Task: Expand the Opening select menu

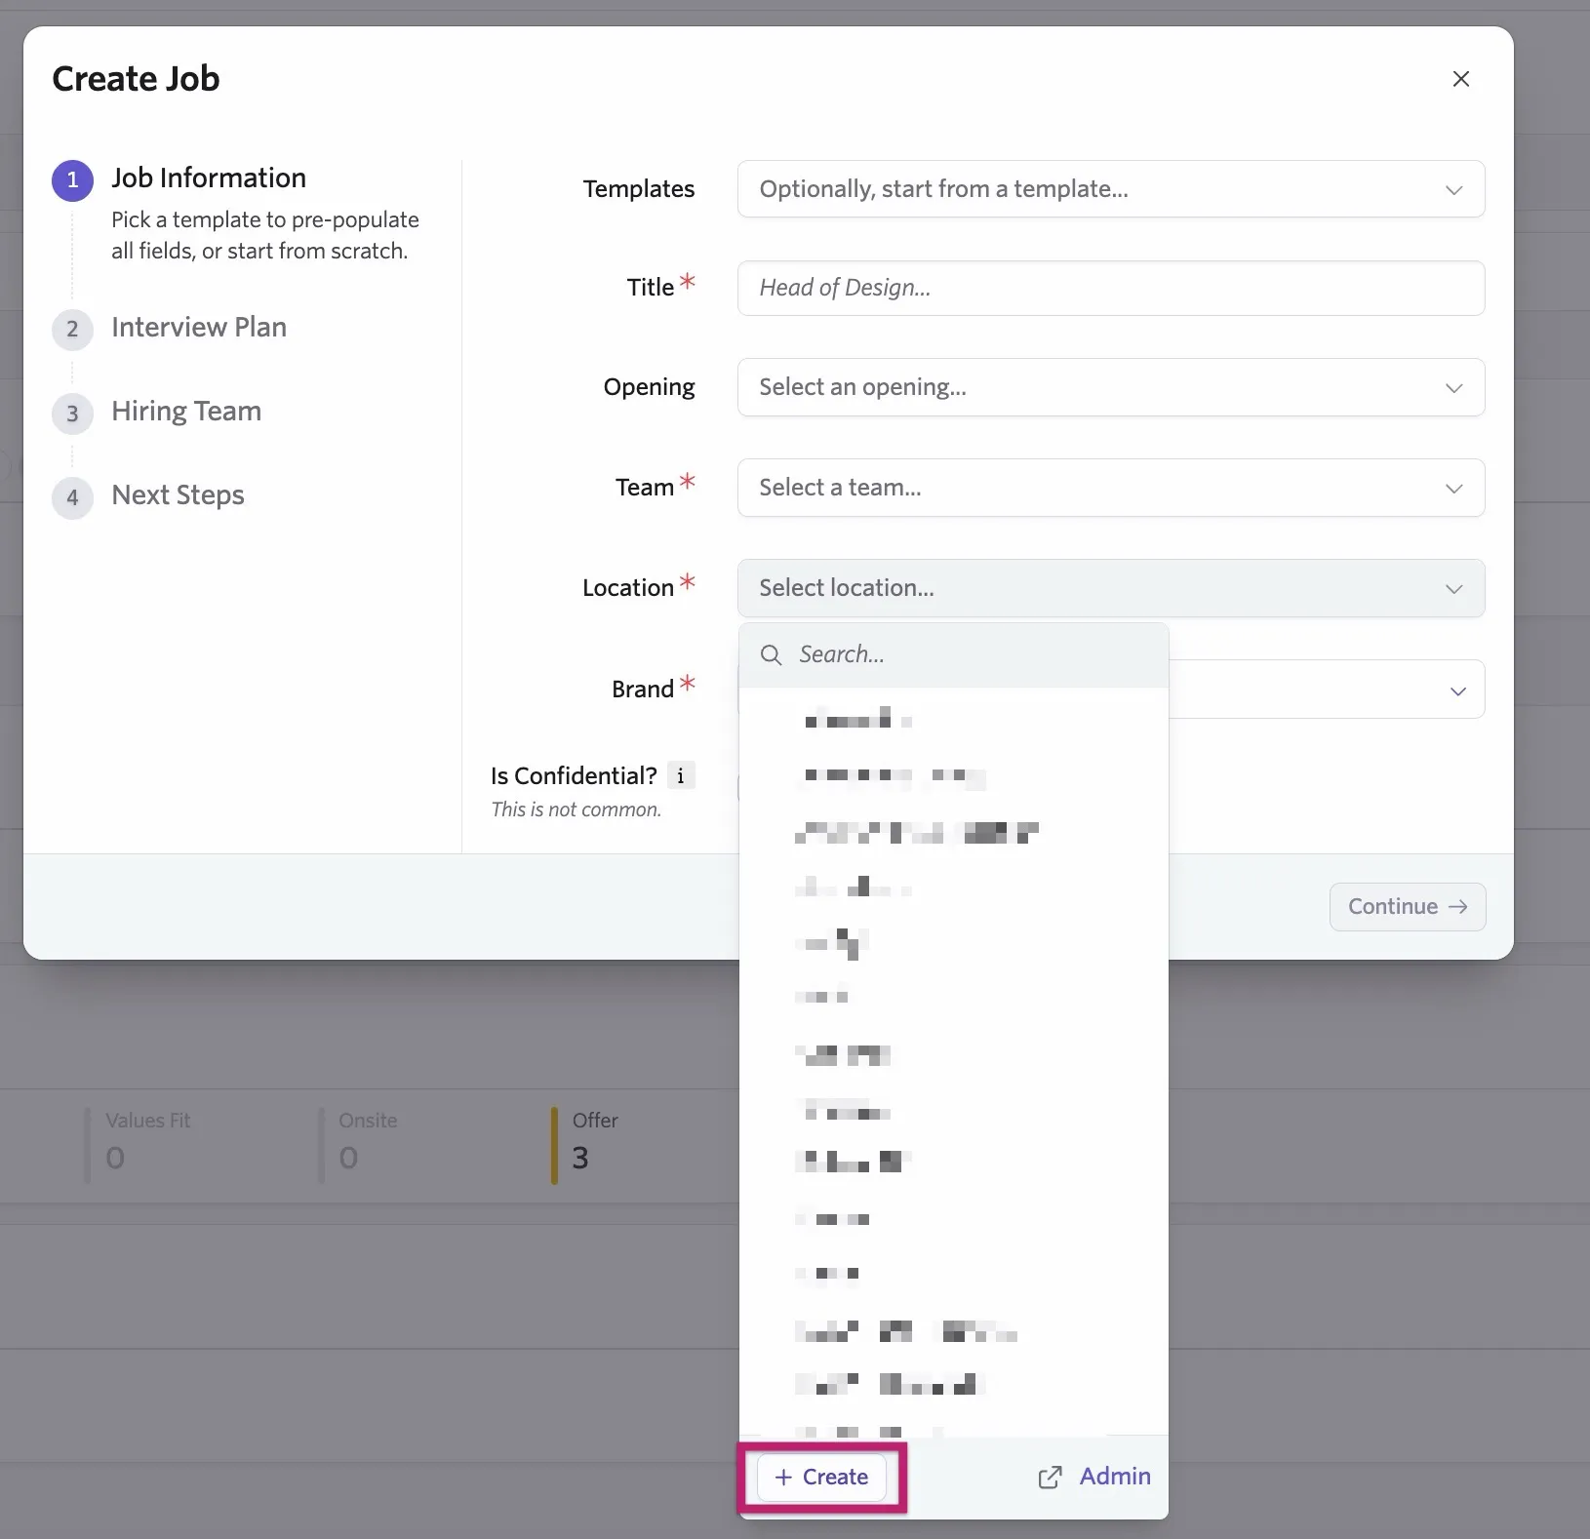Action: 1111,387
